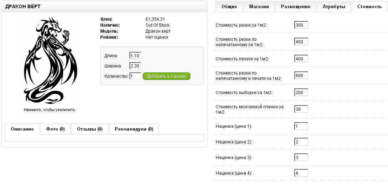Click the 'Наценка (цена 3):' label
The height and width of the screenshot is (186, 388).
click(x=234, y=158)
